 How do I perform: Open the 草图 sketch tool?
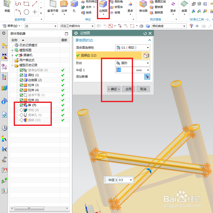(7, 6)
